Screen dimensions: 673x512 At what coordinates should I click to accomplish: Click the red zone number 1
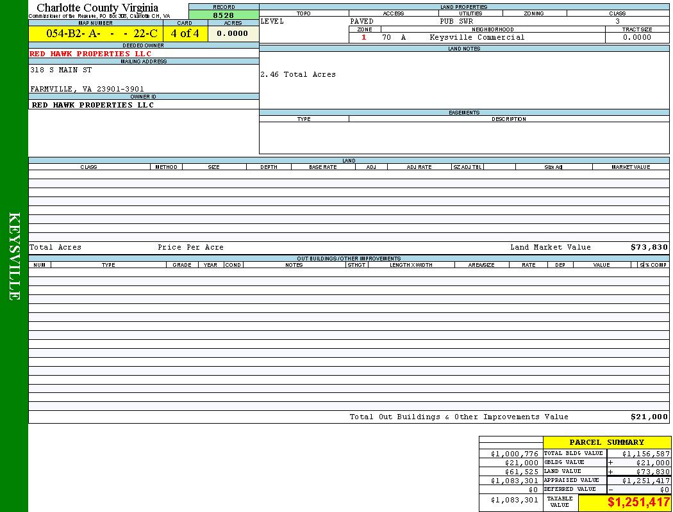coord(364,37)
